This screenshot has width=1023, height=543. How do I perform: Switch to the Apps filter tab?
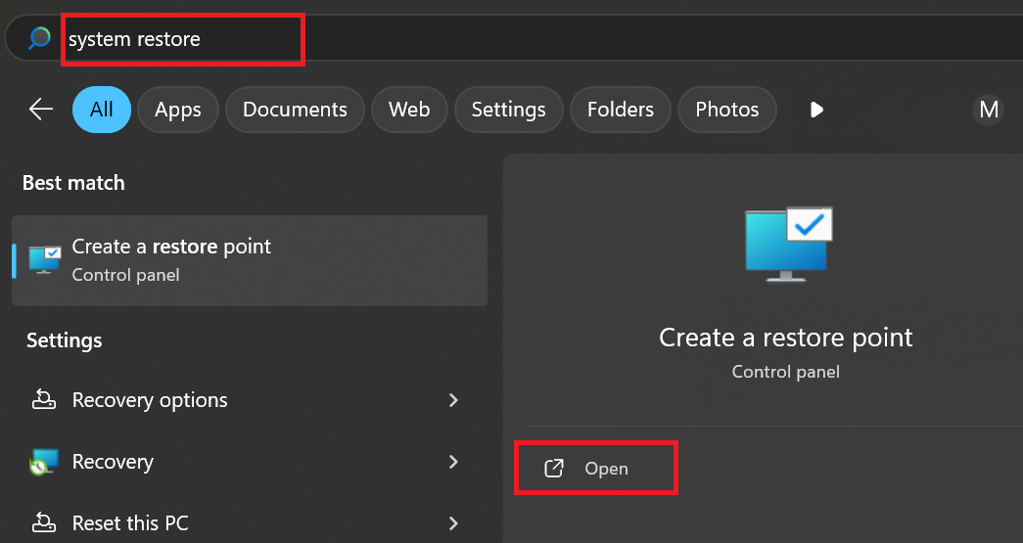177,110
